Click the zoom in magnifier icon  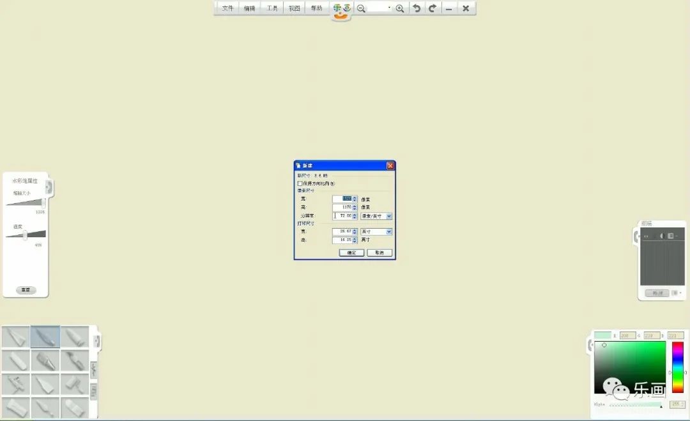click(x=400, y=8)
